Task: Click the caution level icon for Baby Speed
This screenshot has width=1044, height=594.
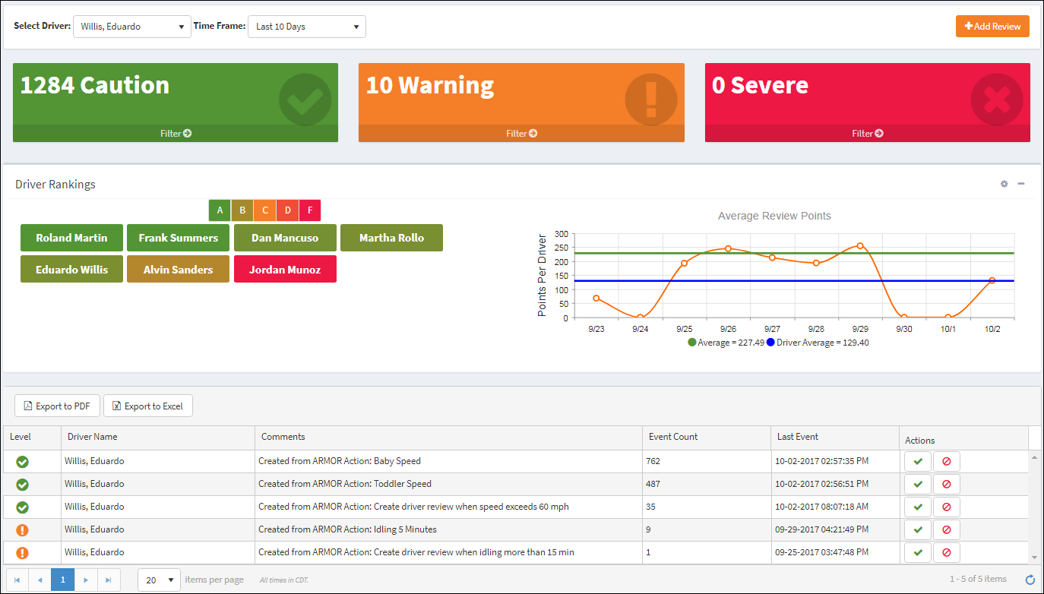Action: point(23,461)
